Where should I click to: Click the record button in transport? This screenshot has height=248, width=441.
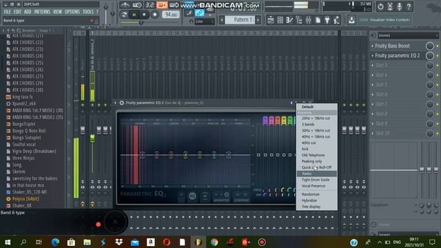click(154, 14)
